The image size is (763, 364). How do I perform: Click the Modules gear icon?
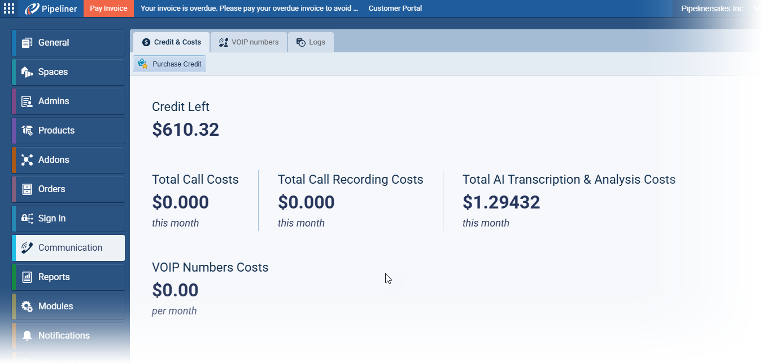pos(27,307)
